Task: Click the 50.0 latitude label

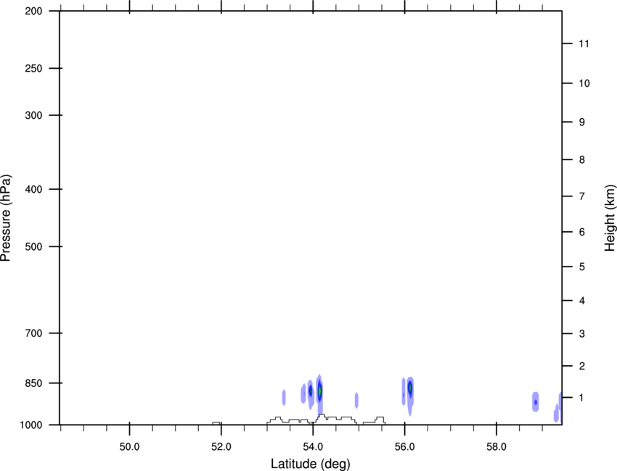Action: (x=129, y=447)
